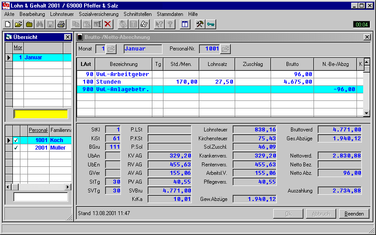This screenshot has width=376, height=235.
Task: Click the Brutto column header
Action: pyautogui.click(x=292, y=64)
